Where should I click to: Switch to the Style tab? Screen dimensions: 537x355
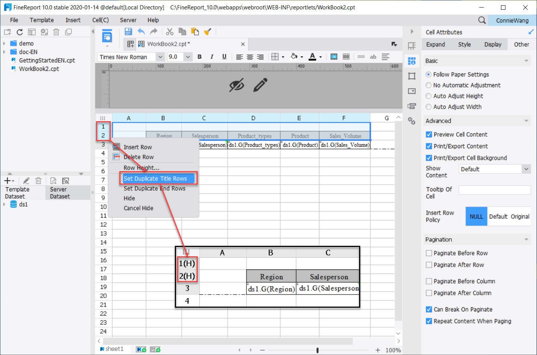click(x=465, y=44)
